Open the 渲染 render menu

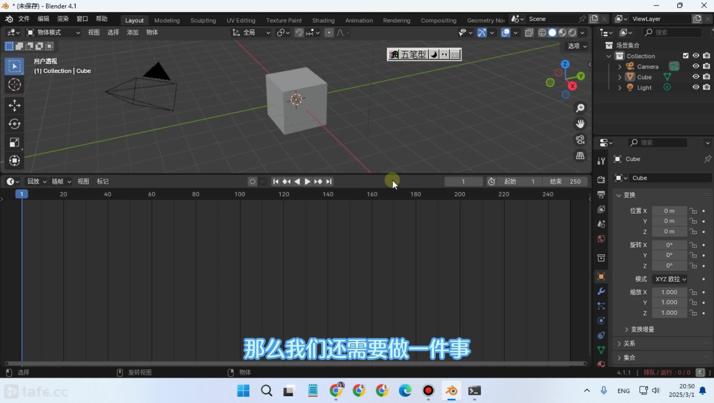pyautogui.click(x=63, y=19)
